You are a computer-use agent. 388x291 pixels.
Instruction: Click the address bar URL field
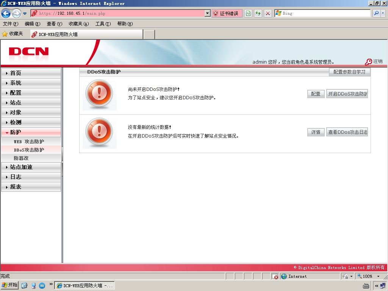point(118,13)
